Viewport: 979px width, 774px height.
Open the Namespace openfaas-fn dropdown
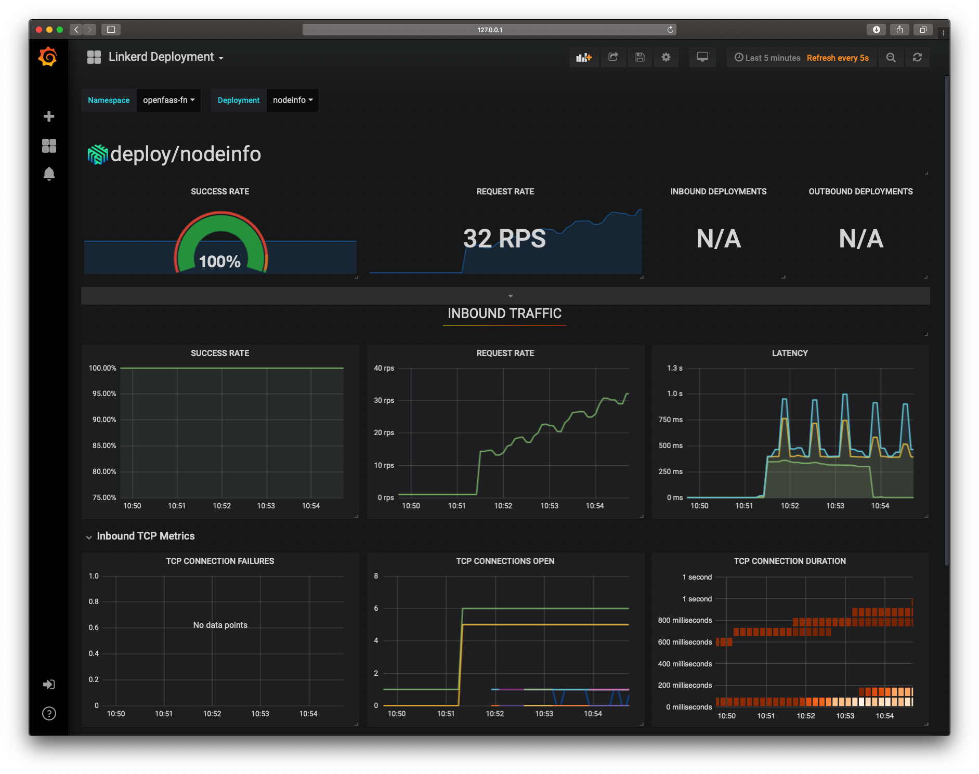(168, 100)
